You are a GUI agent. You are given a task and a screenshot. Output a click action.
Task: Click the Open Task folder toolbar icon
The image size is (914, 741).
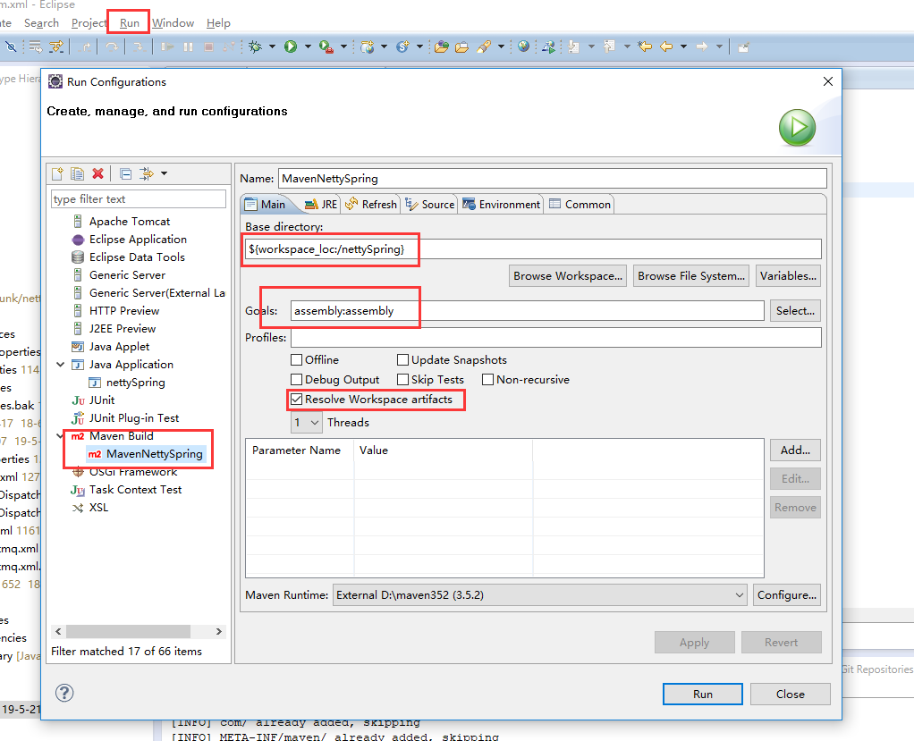click(x=461, y=46)
